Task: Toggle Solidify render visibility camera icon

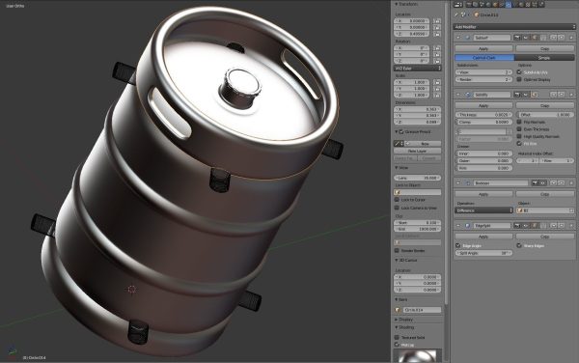Action: (x=517, y=95)
